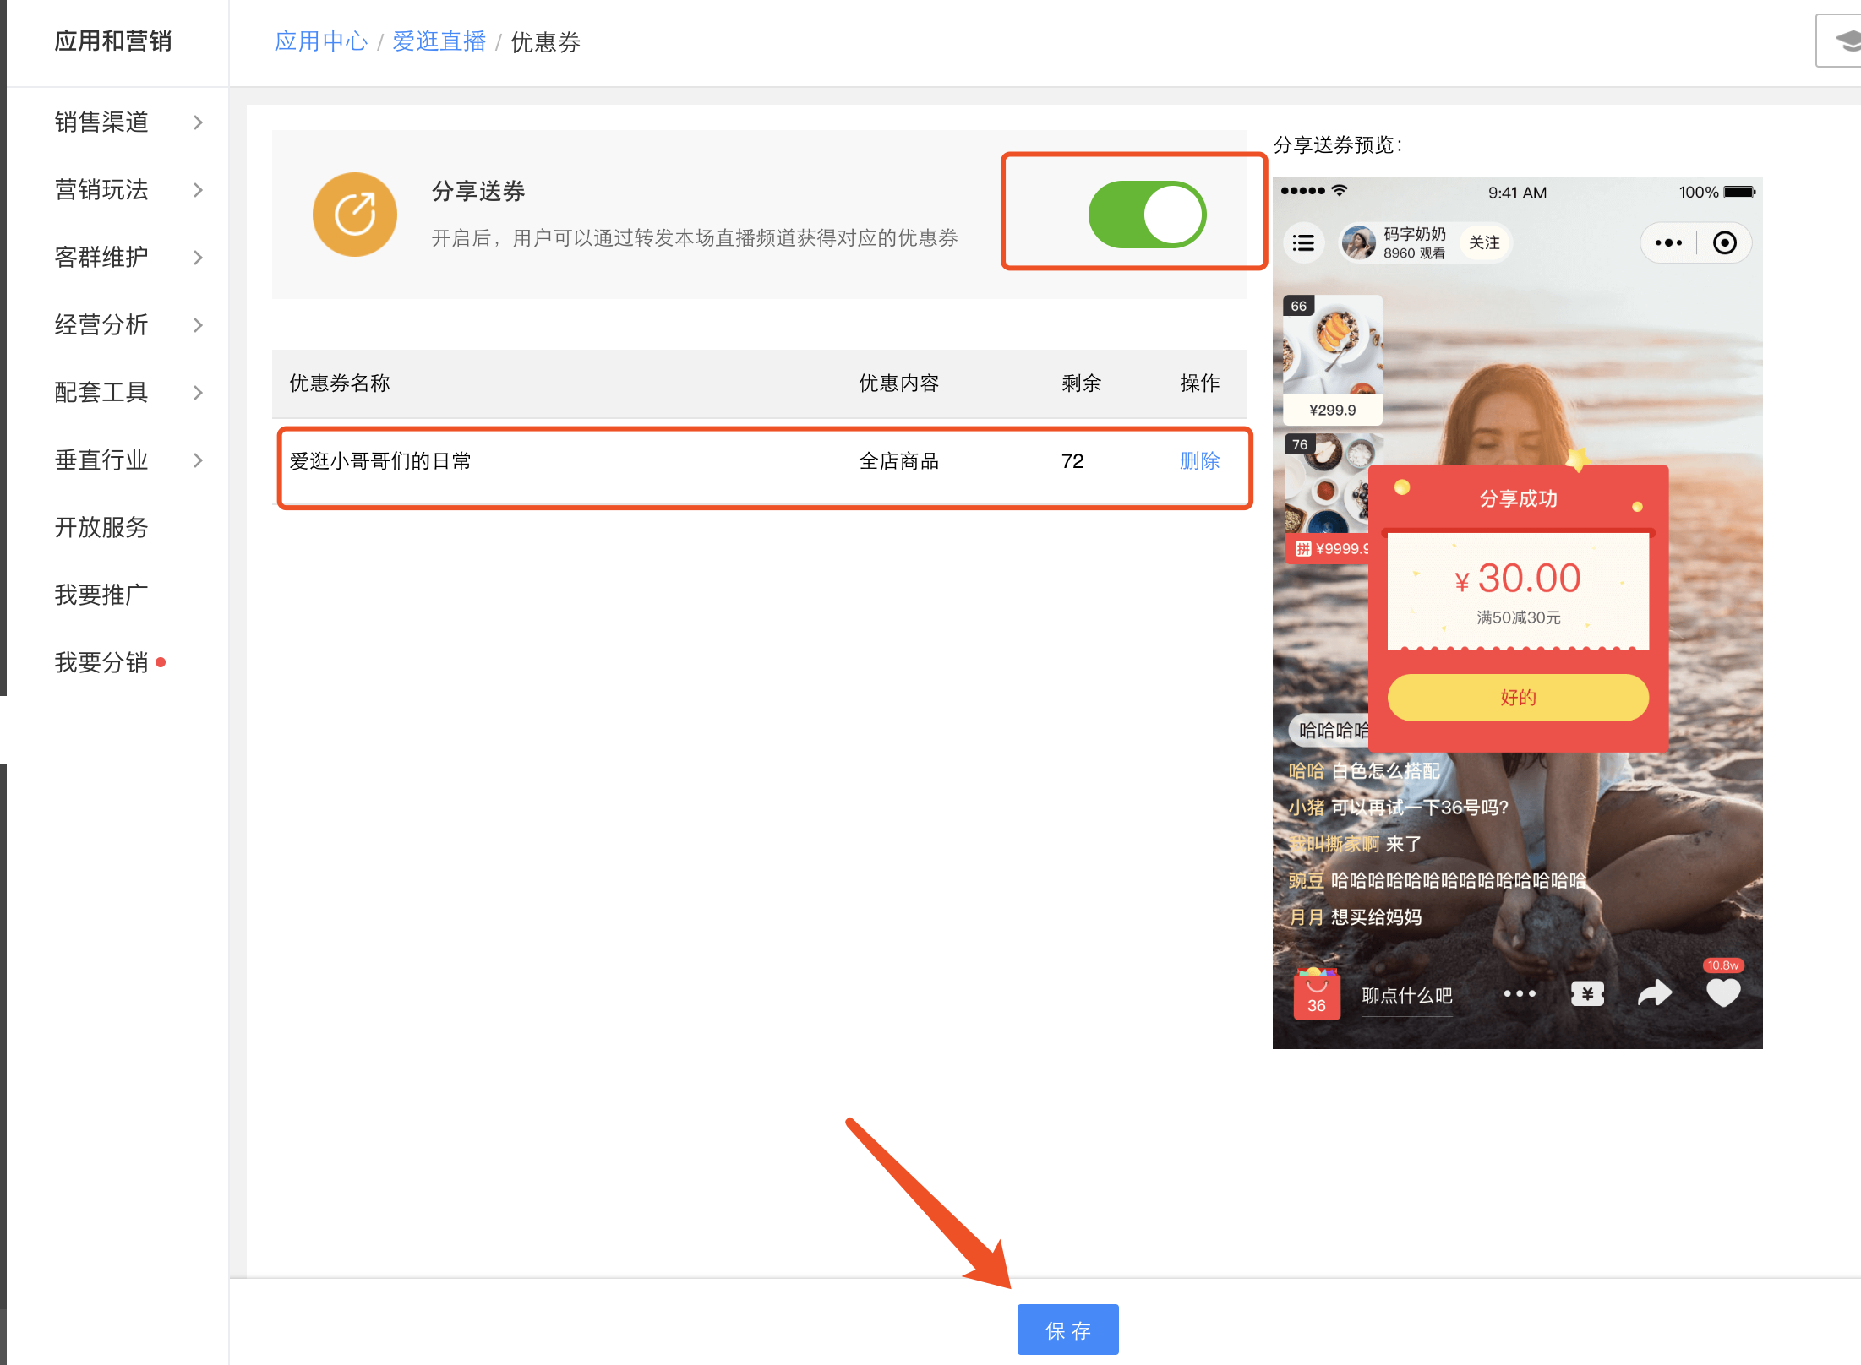This screenshot has height=1365, width=1861.
Task: Click the three-dot more icon in preview header
Action: pos(1668,243)
